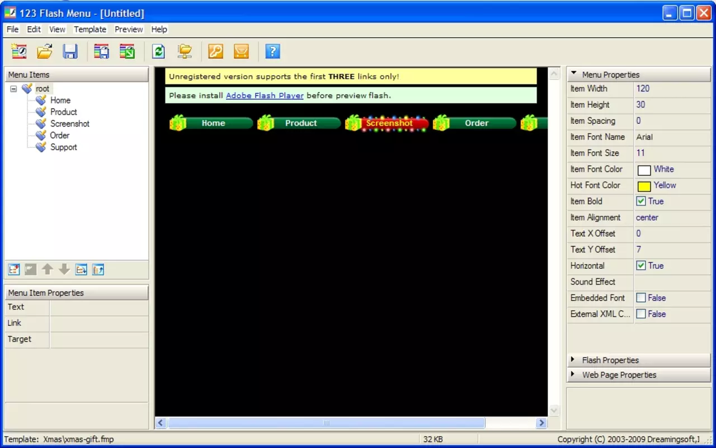Screen dimensions: 716x448
Task: Click the gift box icon before Order button
Action: point(441,123)
